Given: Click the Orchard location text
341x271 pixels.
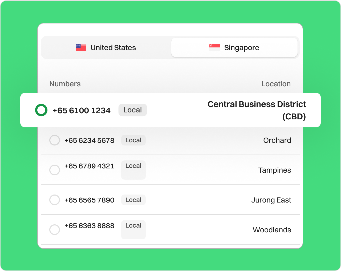Looking at the screenshot, I should [277, 140].
